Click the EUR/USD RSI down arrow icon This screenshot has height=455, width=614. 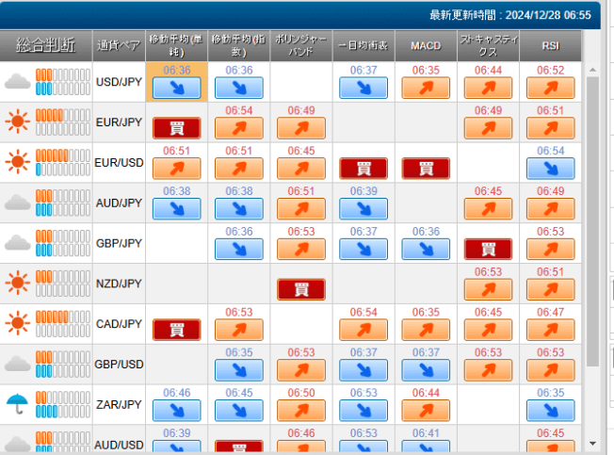pos(550,169)
